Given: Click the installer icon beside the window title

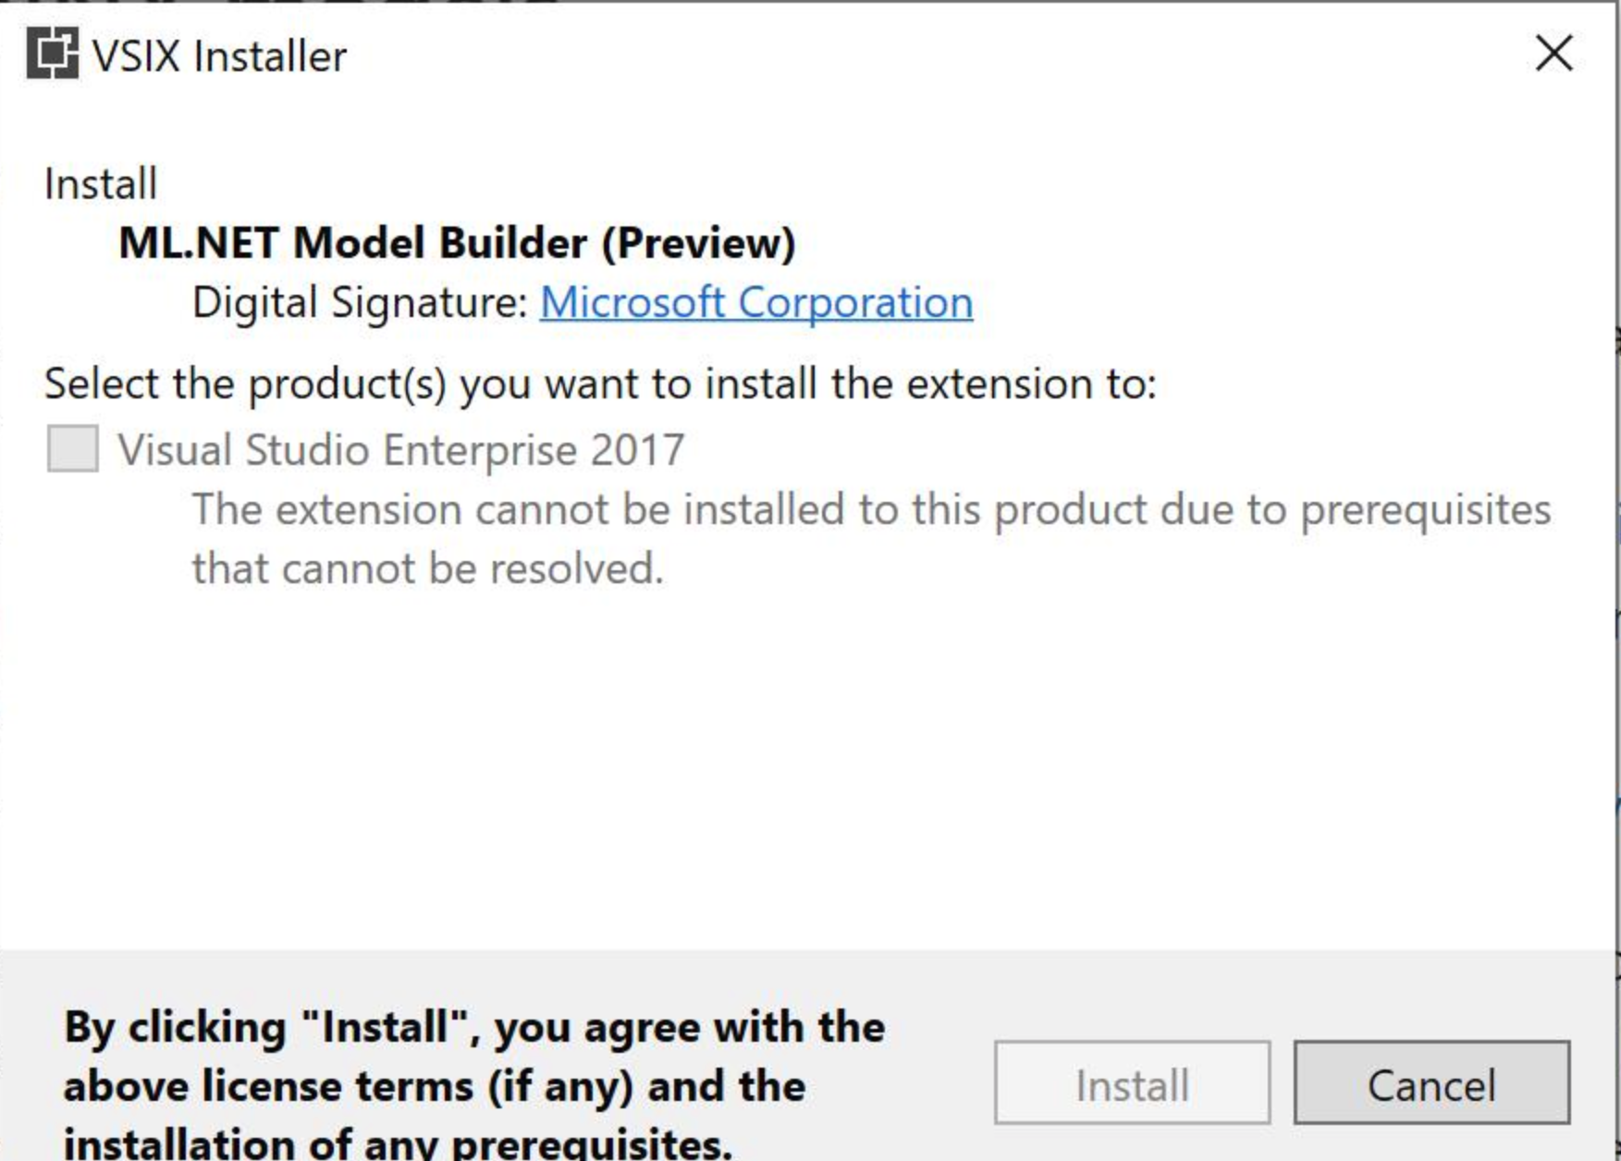Looking at the screenshot, I should (51, 54).
